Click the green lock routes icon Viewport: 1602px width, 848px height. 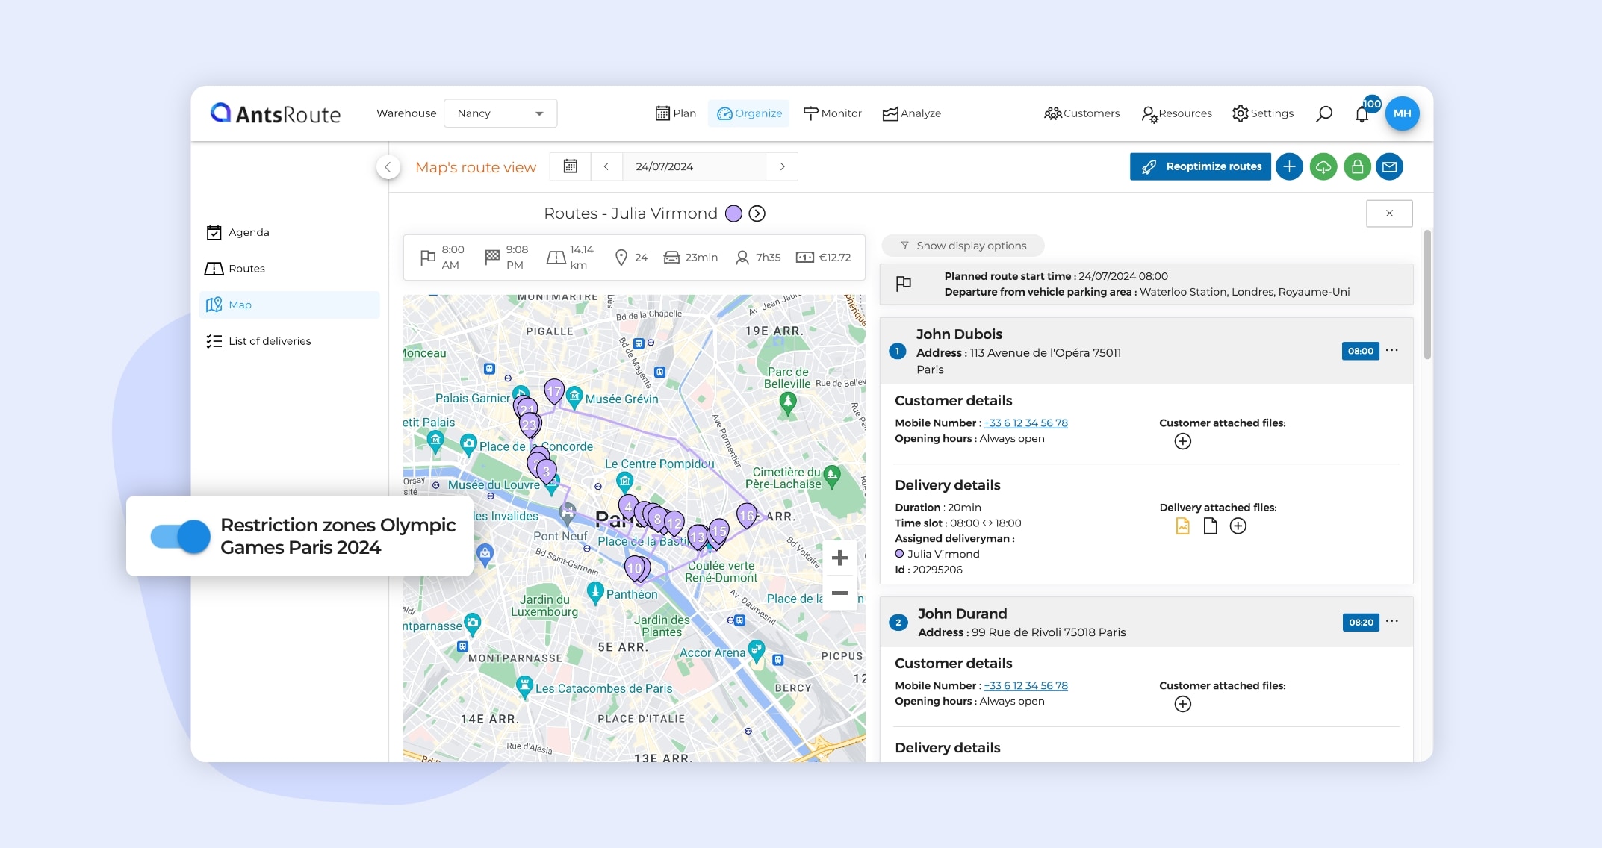1357,166
